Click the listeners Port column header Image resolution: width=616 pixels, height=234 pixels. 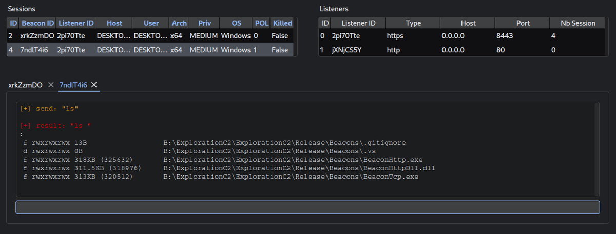(x=522, y=23)
